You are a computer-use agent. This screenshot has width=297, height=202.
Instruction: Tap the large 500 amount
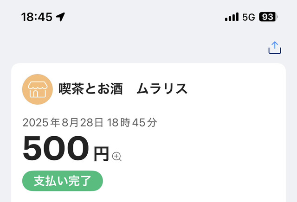[56, 150]
